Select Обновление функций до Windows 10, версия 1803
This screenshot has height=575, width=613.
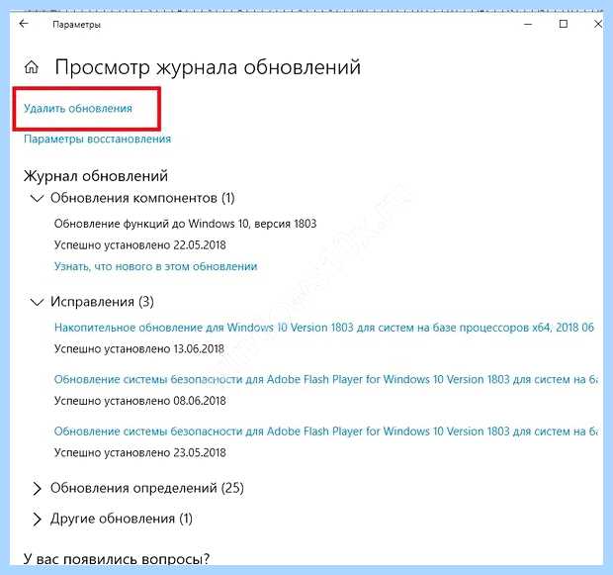[185, 224]
